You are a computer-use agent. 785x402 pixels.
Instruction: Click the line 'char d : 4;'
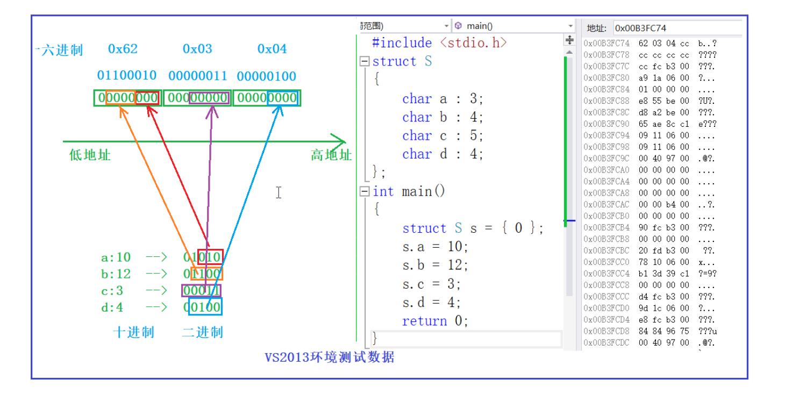click(443, 154)
